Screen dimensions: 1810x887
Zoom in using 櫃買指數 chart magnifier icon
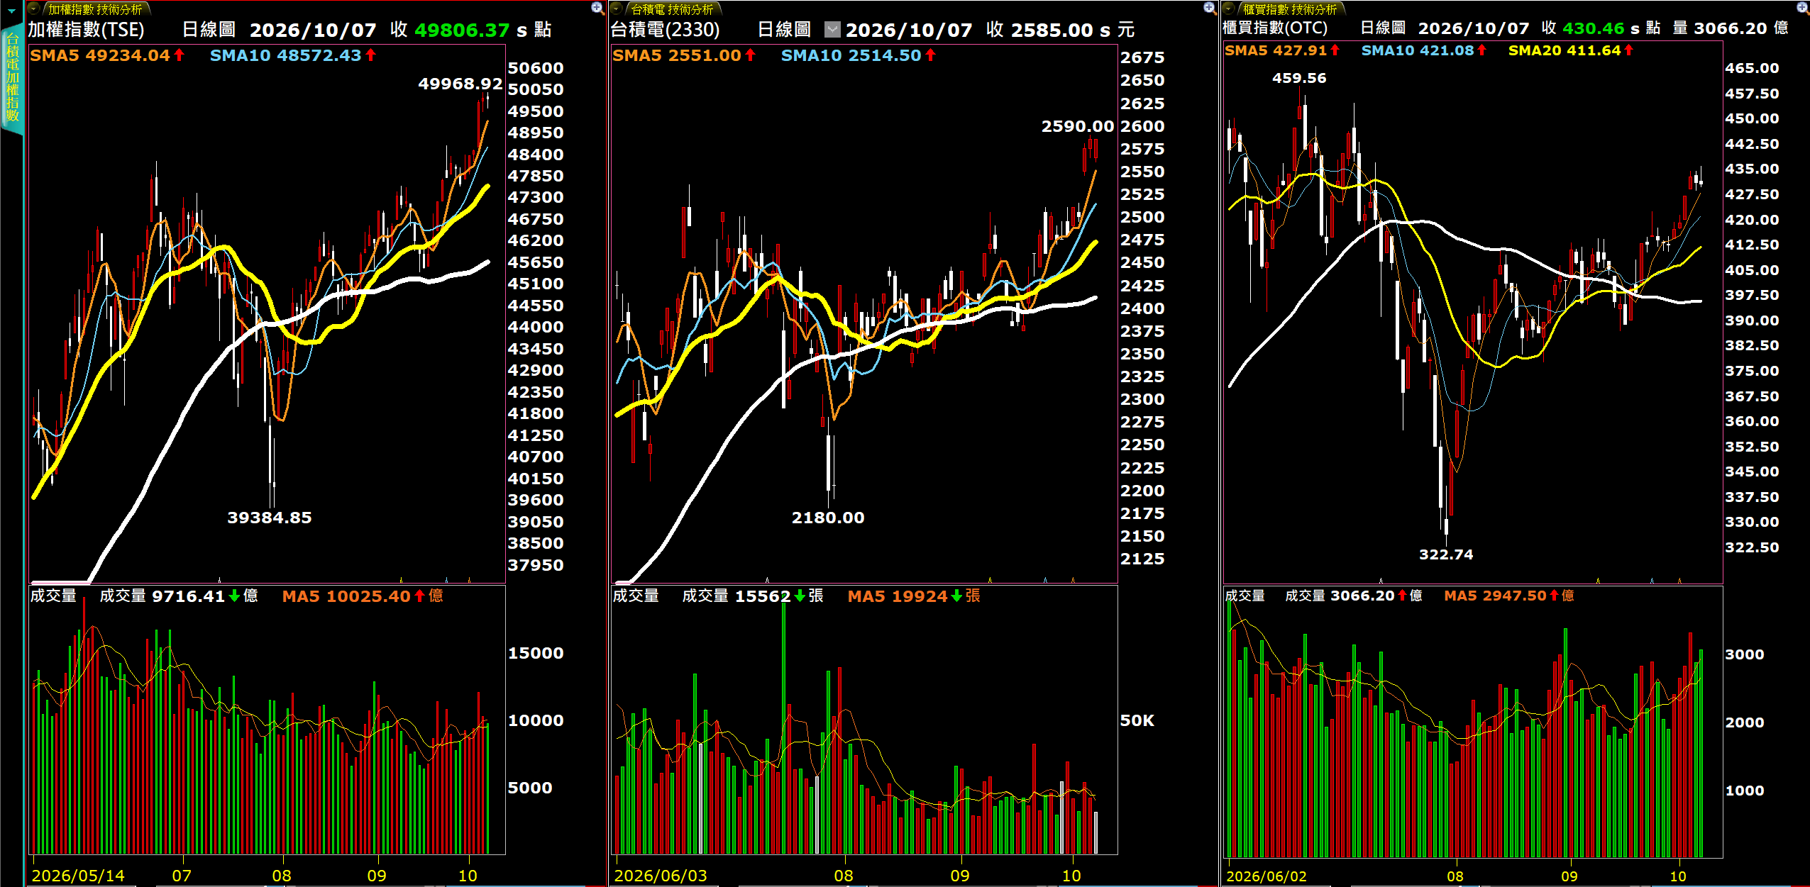pyautogui.click(x=1803, y=8)
